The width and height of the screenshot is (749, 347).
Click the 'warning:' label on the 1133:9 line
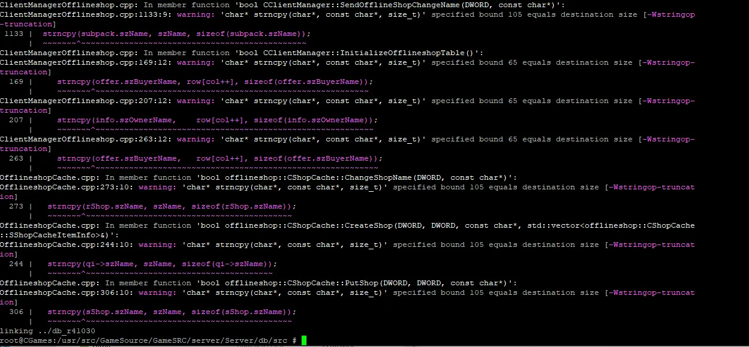click(196, 14)
